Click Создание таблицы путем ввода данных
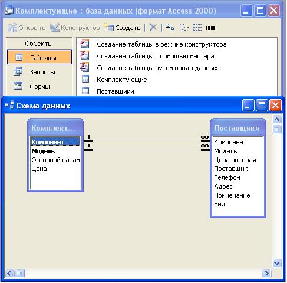 pos(157,68)
